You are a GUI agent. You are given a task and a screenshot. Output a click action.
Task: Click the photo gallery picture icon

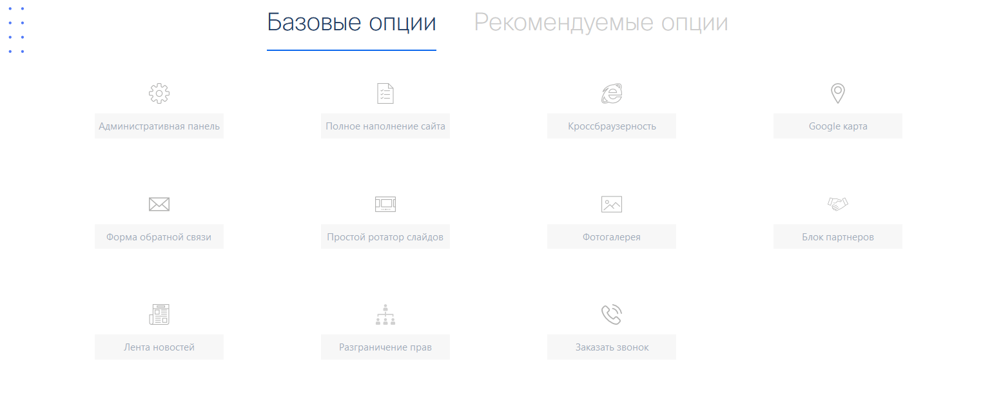(x=611, y=204)
